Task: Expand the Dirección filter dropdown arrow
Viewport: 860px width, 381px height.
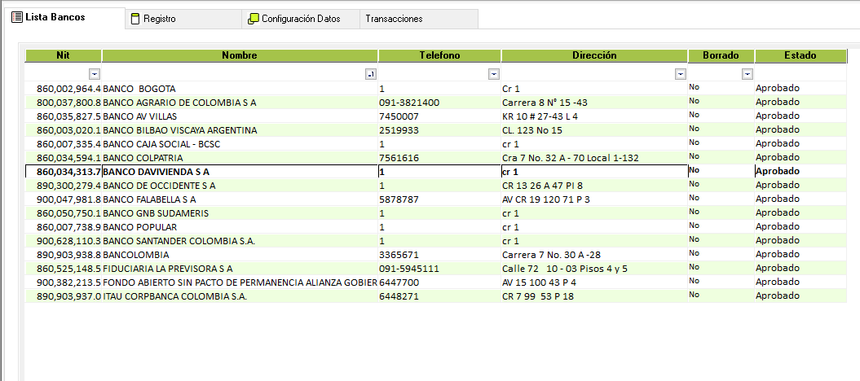Action: click(681, 74)
